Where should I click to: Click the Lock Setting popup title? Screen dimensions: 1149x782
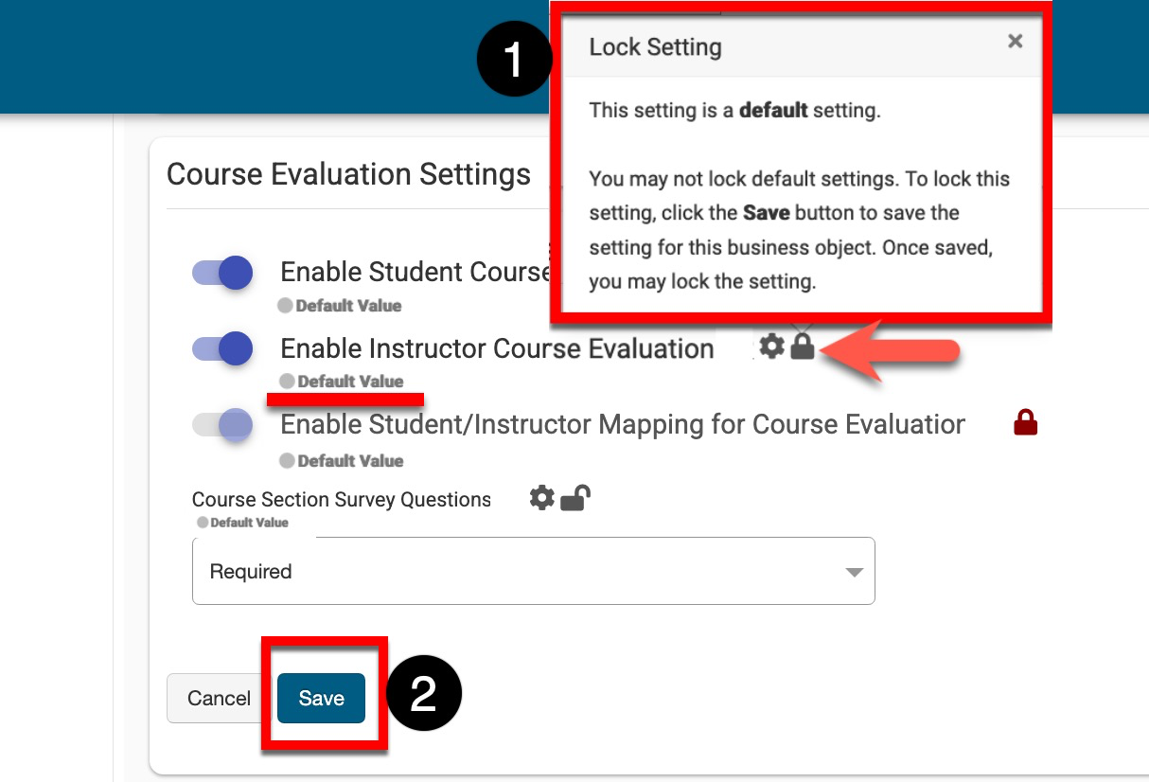tap(655, 47)
